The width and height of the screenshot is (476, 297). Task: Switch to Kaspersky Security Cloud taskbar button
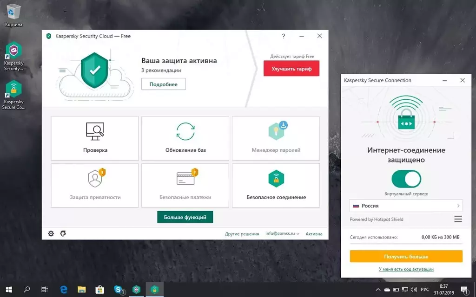(137, 290)
